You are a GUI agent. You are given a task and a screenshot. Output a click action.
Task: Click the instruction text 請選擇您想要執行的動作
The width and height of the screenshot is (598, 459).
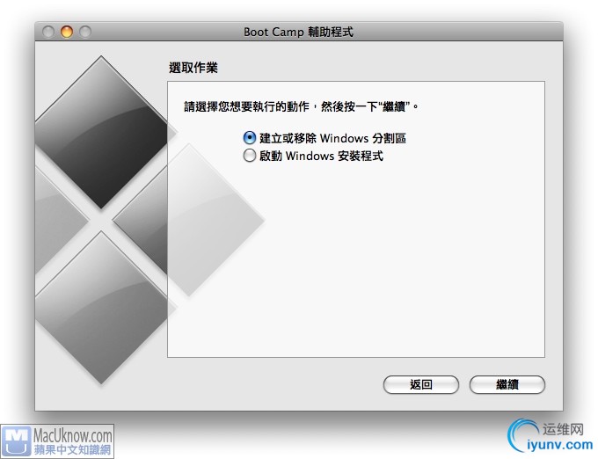[247, 106]
